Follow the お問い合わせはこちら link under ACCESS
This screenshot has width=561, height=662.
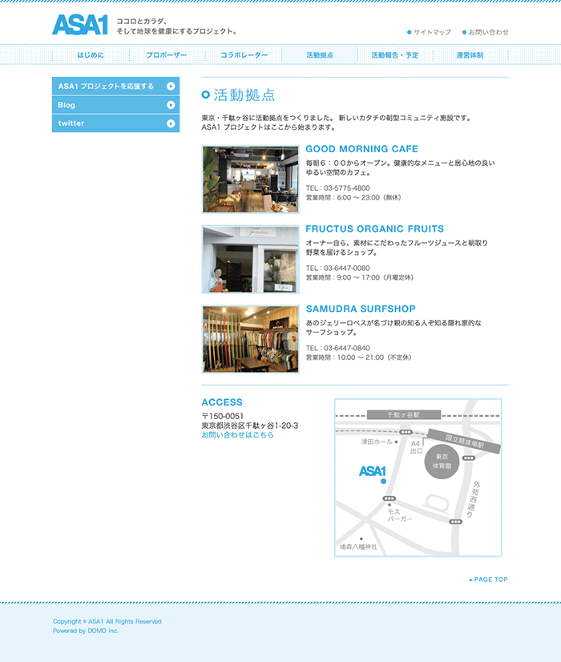237,435
